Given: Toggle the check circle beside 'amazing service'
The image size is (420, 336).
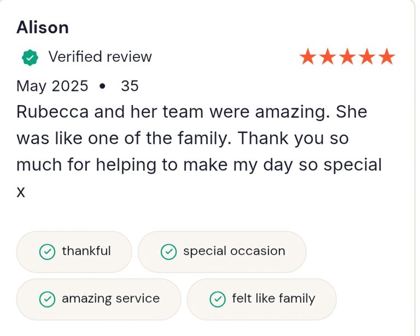Looking at the screenshot, I should (48, 299).
